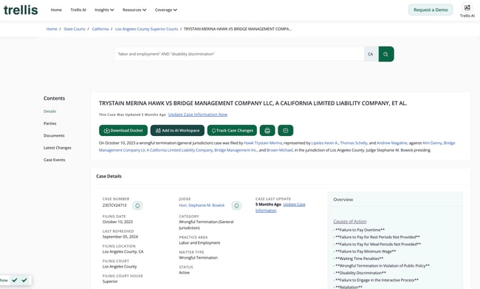Go to the Home breadcrumb link
Image resolution: width=480 pixels, height=289 pixels.
pyautogui.click(x=52, y=29)
